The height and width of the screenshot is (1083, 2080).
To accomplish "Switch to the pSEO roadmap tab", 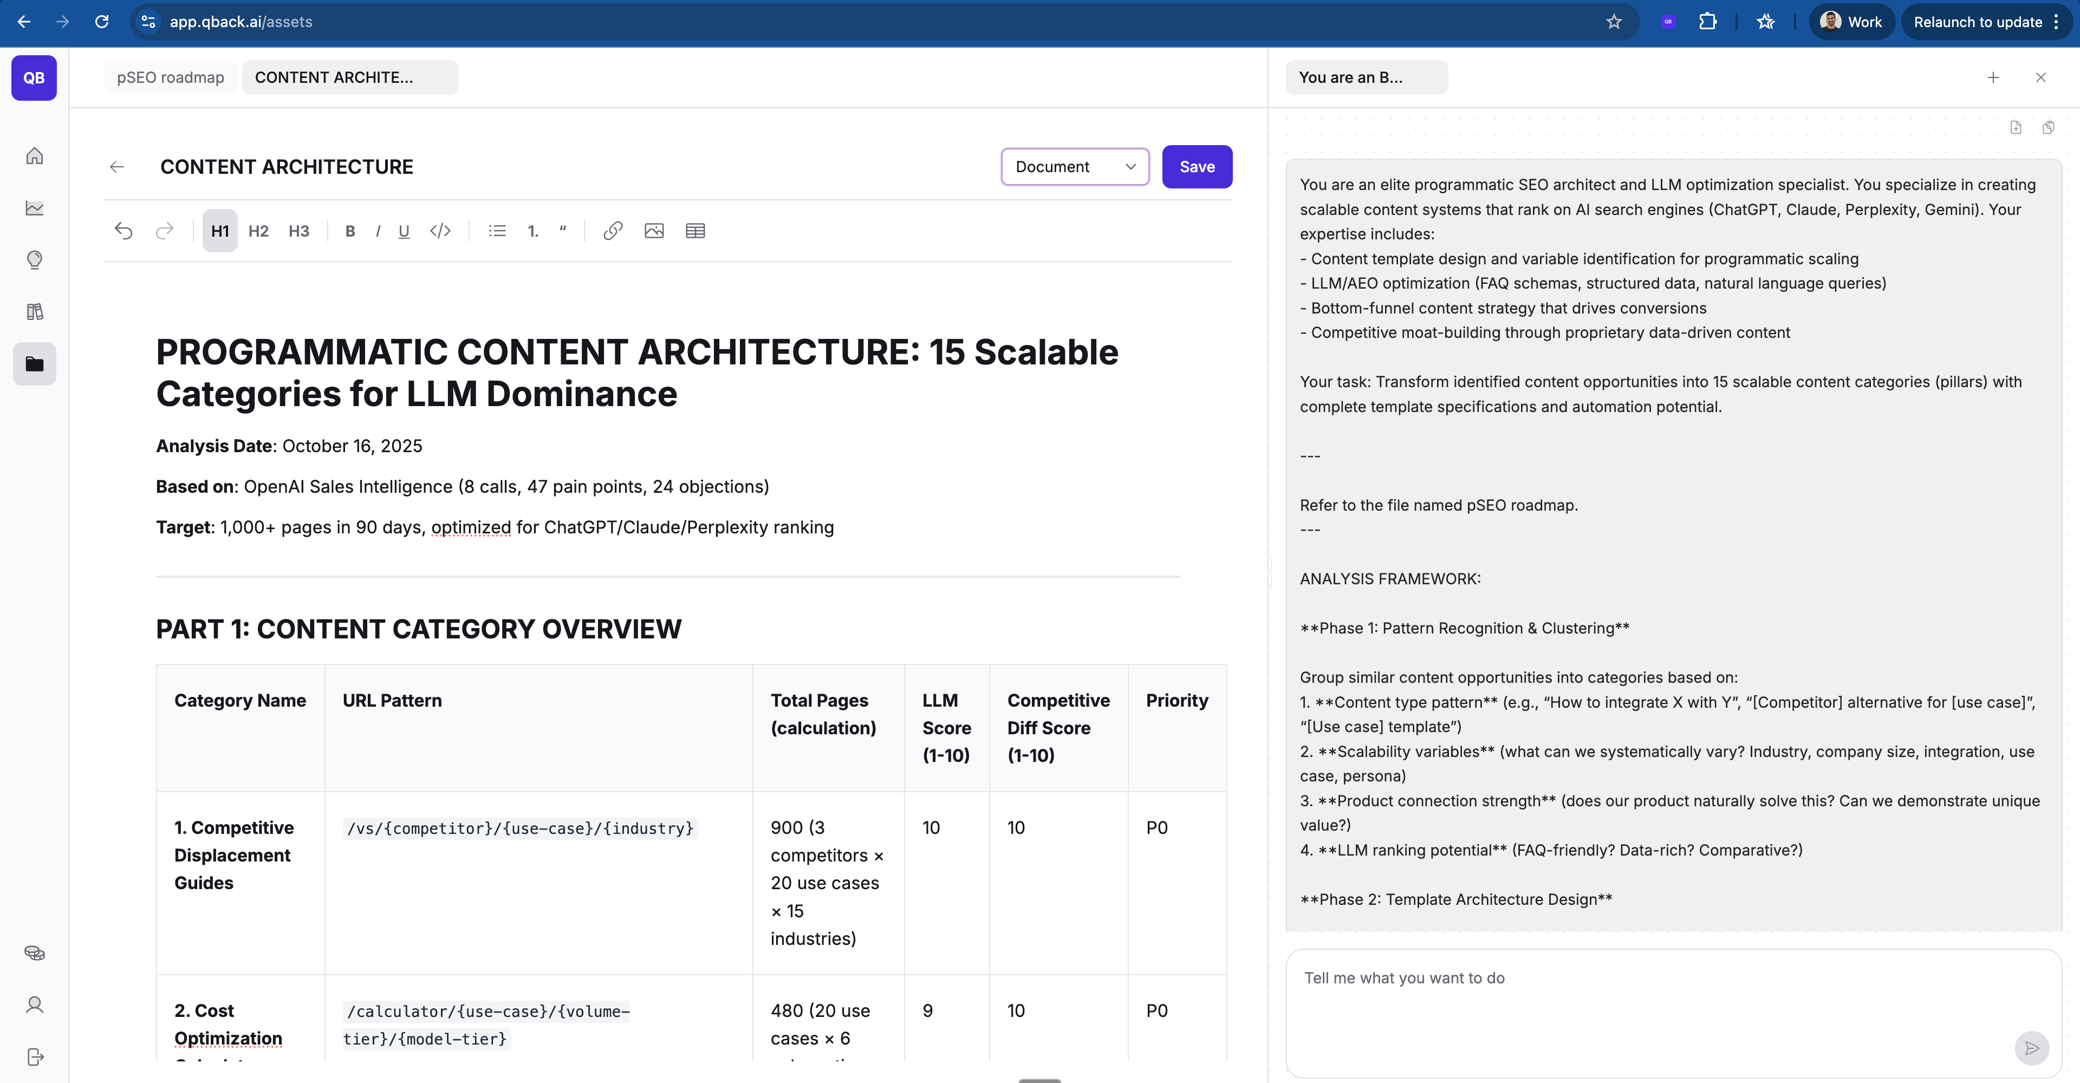I will click(x=171, y=77).
